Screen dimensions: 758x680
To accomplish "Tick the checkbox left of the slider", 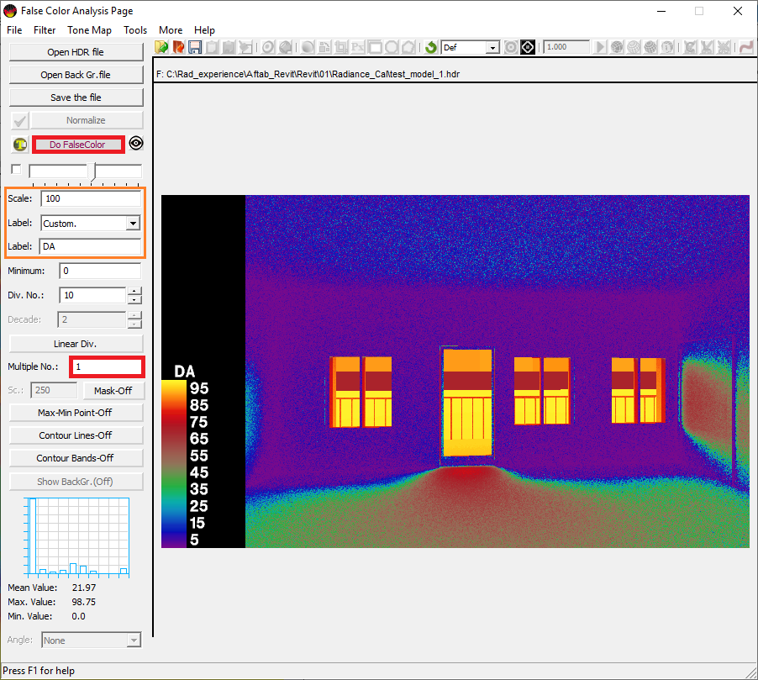I will 16,169.
